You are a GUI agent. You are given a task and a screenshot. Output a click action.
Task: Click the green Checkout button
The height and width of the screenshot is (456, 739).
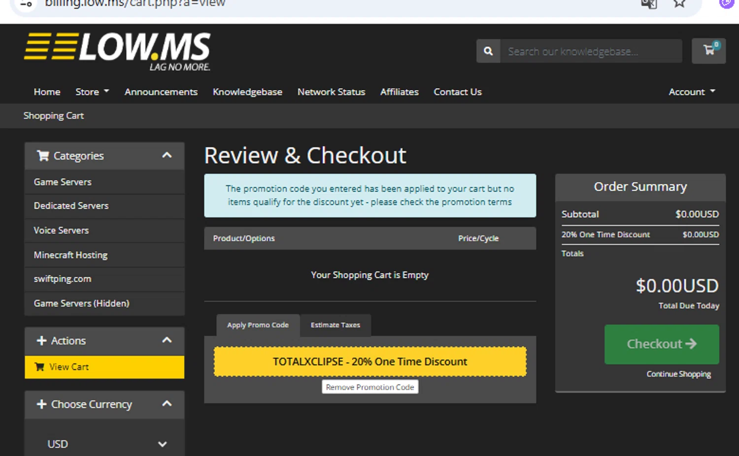click(x=662, y=344)
